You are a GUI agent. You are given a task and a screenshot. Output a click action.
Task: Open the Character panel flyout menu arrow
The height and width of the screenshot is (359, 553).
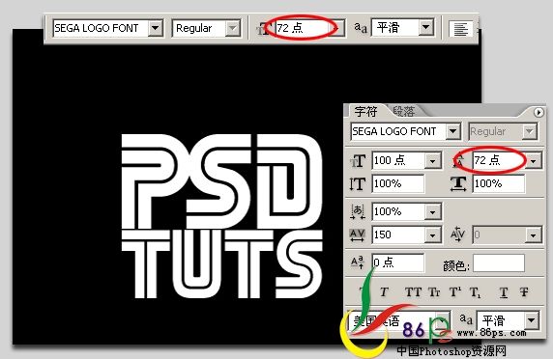[538, 112]
